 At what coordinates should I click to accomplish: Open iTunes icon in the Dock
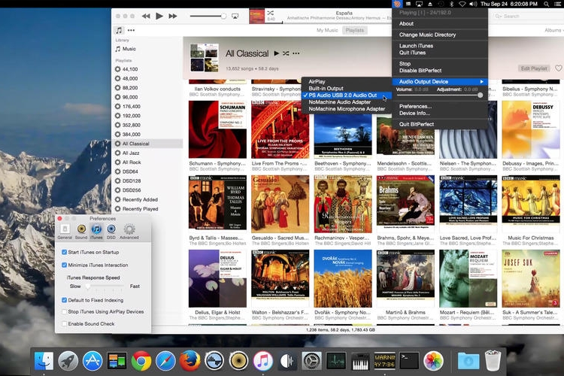[x=263, y=361]
